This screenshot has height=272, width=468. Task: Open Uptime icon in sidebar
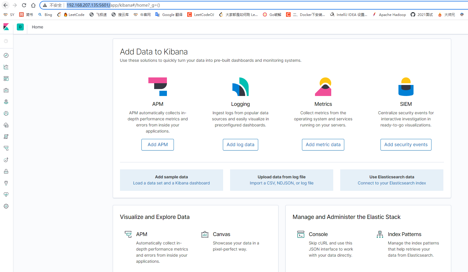click(x=6, y=160)
